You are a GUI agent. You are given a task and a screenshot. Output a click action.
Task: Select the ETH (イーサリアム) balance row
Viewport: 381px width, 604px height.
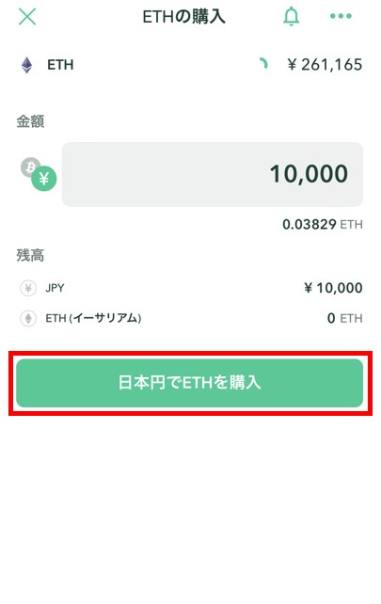click(x=191, y=319)
